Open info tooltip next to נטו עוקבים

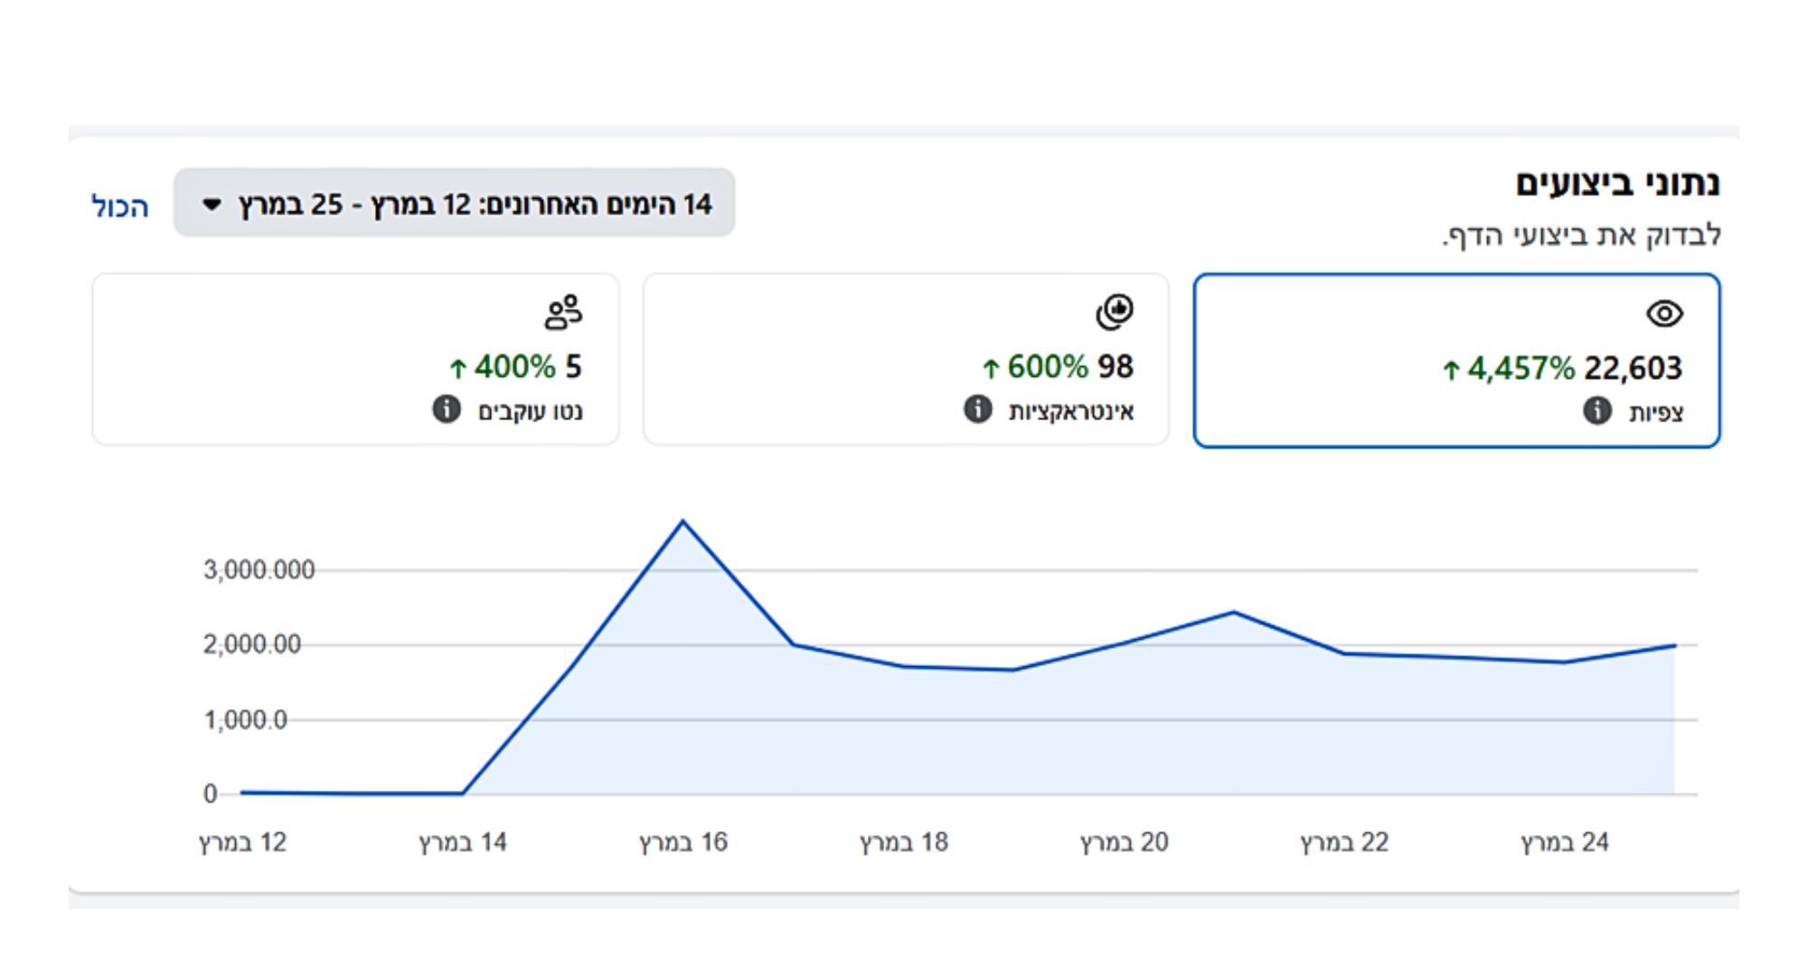click(x=446, y=409)
